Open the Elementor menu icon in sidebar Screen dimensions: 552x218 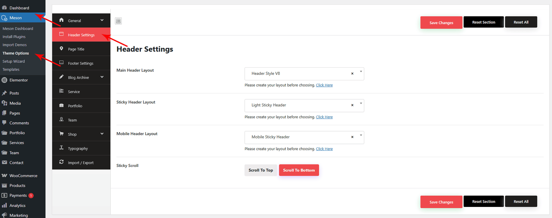(x=4, y=80)
